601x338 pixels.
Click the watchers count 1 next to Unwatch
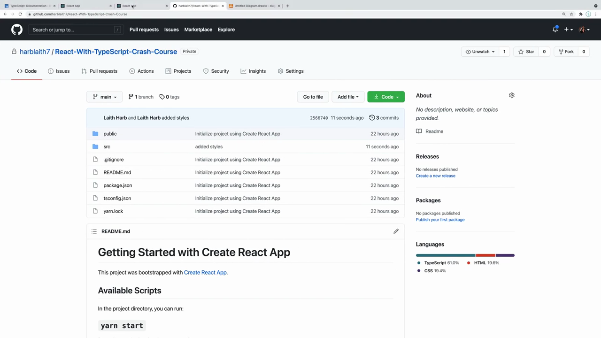point(504,52)
